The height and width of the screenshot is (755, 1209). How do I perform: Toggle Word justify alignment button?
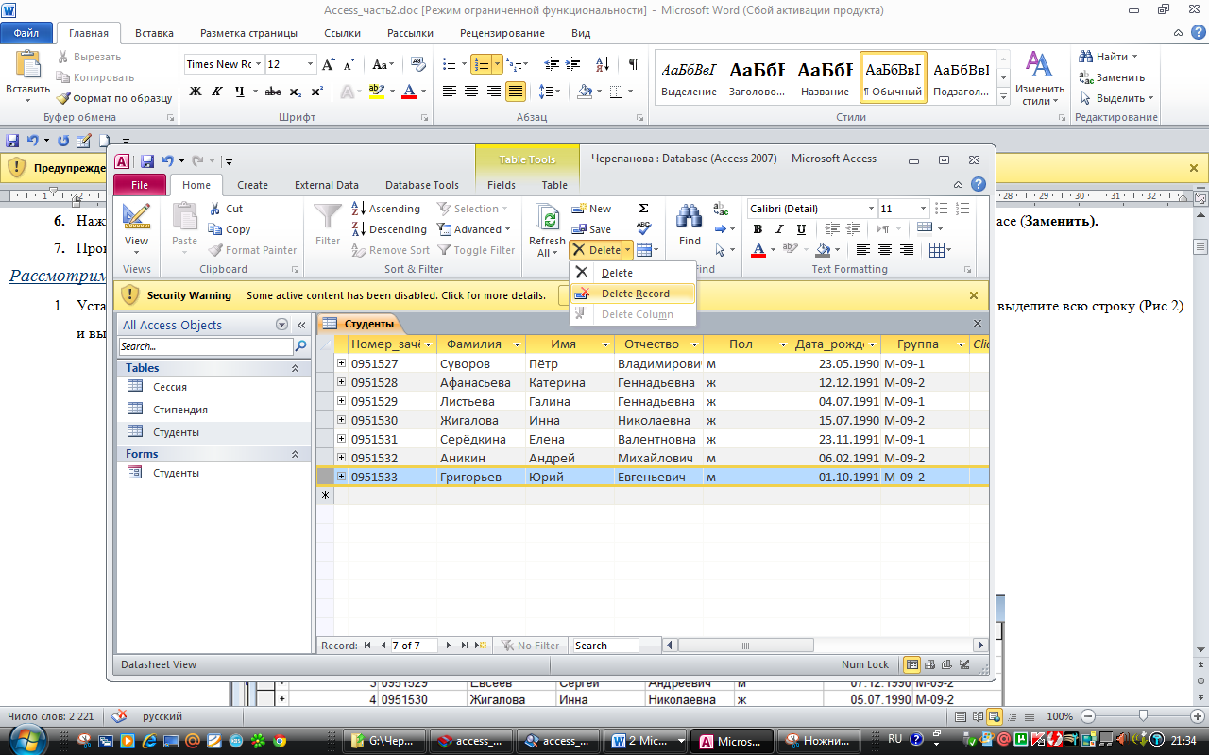(x=516, y=92)
